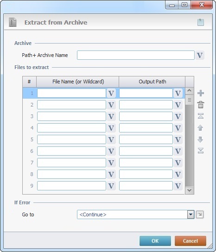Insert variable in row 1 file name
216x252 pixels.
coord(111,93)
